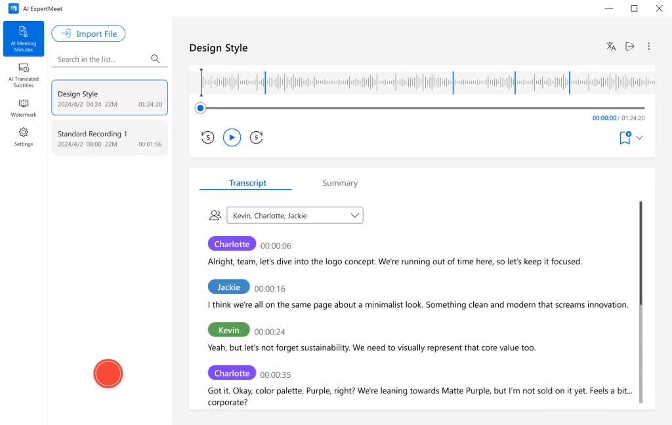Start recording with the red button
This screenshot has height=425, width=672.
point(108,373)
